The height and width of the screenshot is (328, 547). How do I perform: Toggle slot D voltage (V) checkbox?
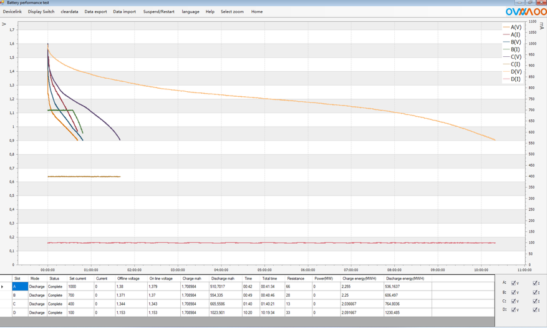click(513, 310)
